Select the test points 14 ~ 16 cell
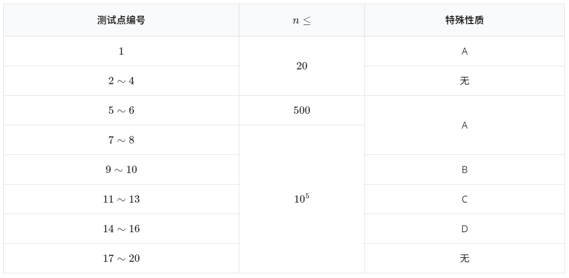 (121, 229)
